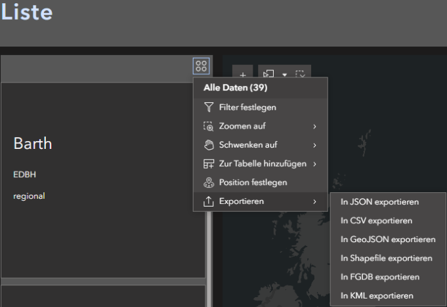Select the Exportieren menu entry
The width and height of the screenshot is (447, 307).
[x=261, y=201]
